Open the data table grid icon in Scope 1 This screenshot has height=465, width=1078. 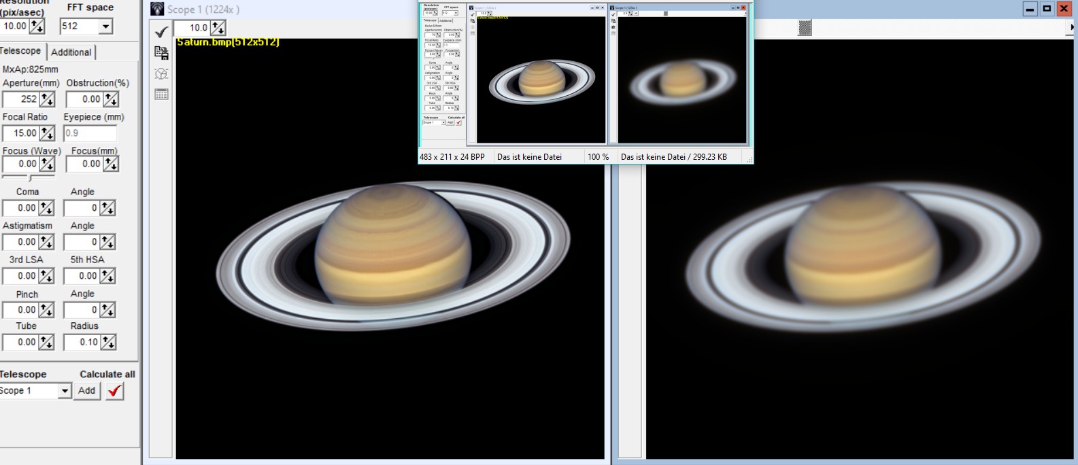click(161, 94)
